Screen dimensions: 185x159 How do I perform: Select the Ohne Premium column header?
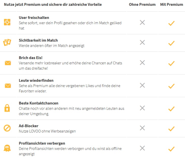[142, 5]
